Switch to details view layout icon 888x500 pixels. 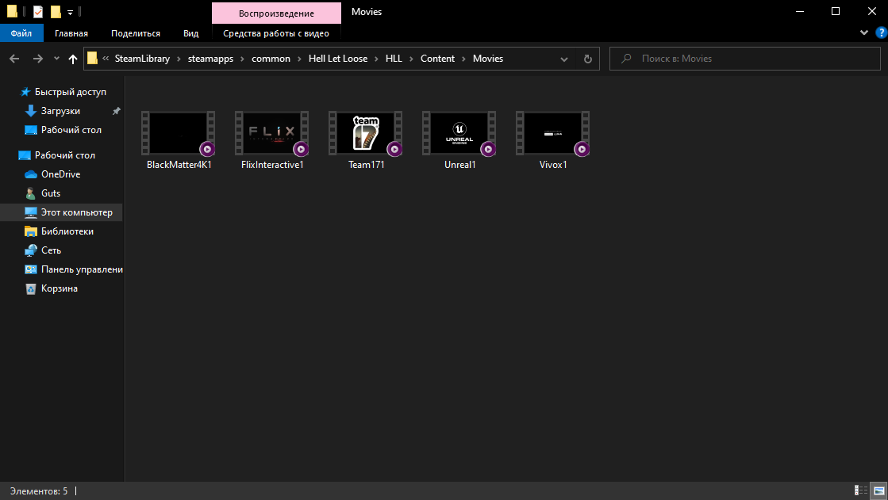coord(861,490)
